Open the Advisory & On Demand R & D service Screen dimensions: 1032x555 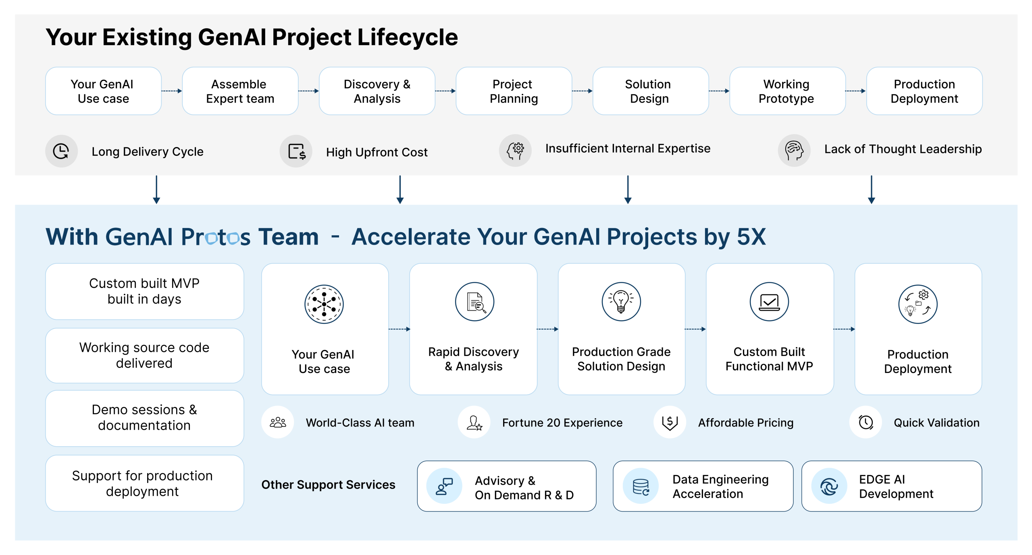point(507,486)
